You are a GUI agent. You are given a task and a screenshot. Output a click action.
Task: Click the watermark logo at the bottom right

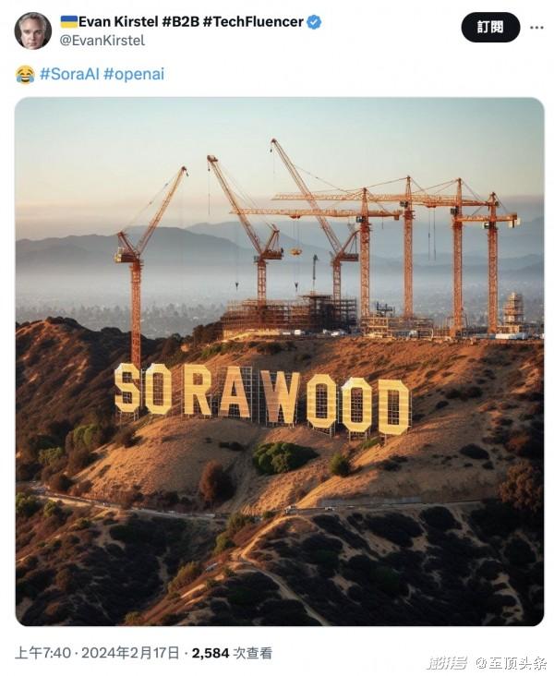(x=448, y=662)
